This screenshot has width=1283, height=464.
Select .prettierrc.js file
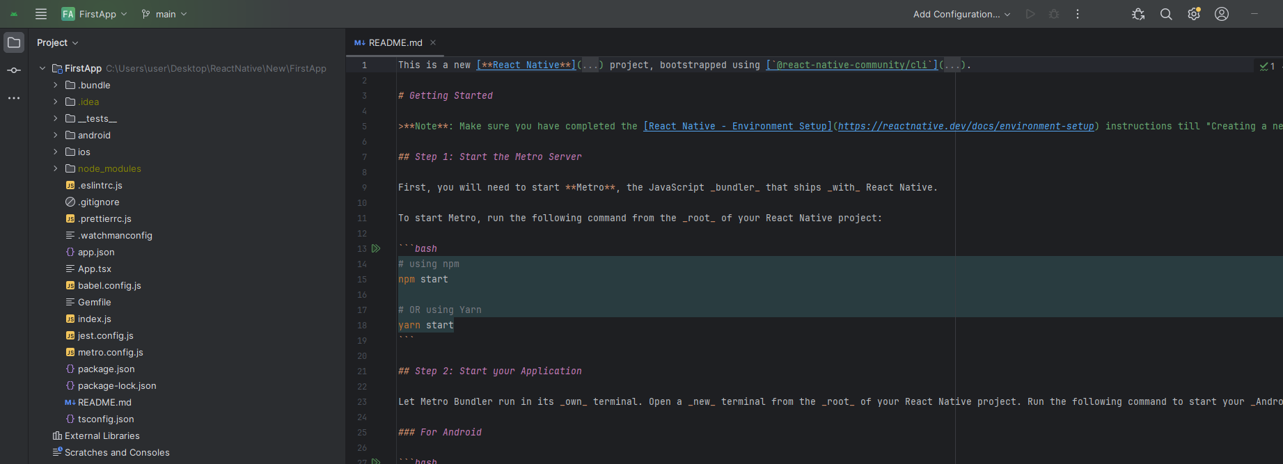point(98,218)
